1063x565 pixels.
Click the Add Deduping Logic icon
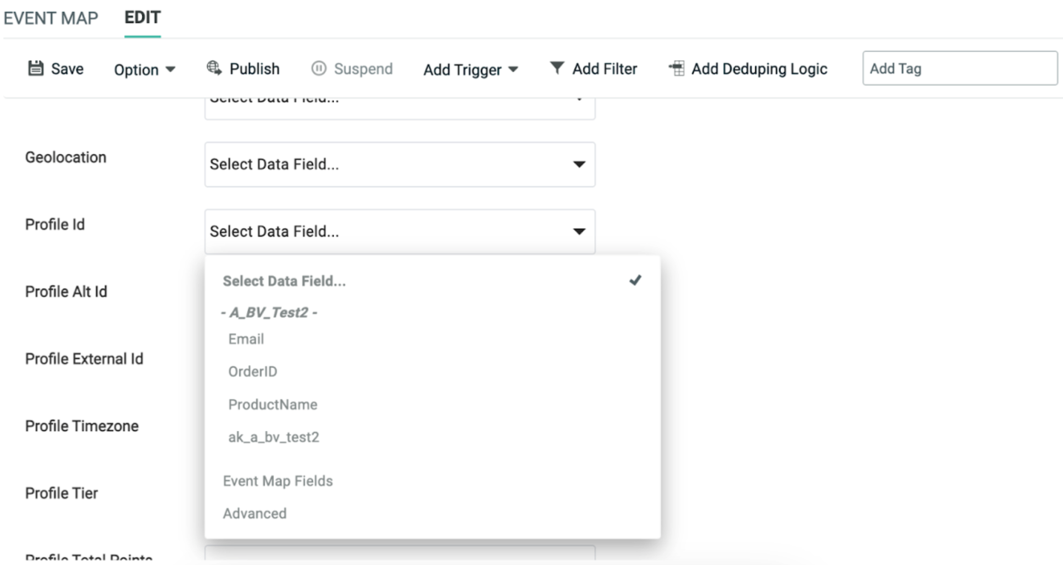[x=677, y=69]
